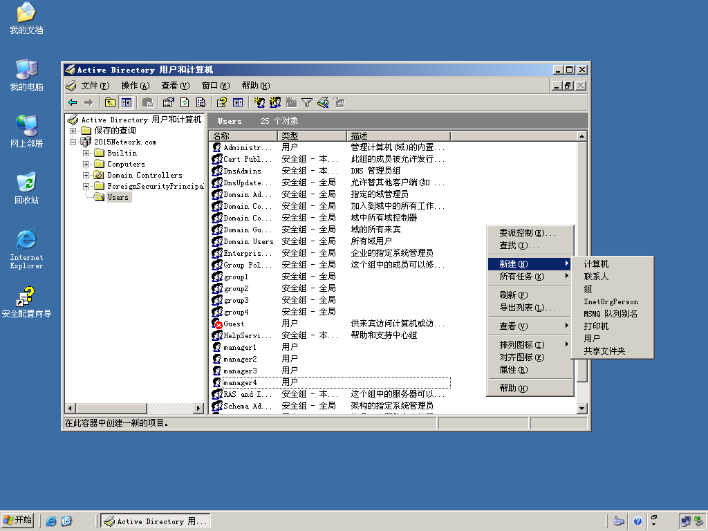708x531 pixels.
Task: Open the Action (操作) menu
Action: click(x=135, y=85)
